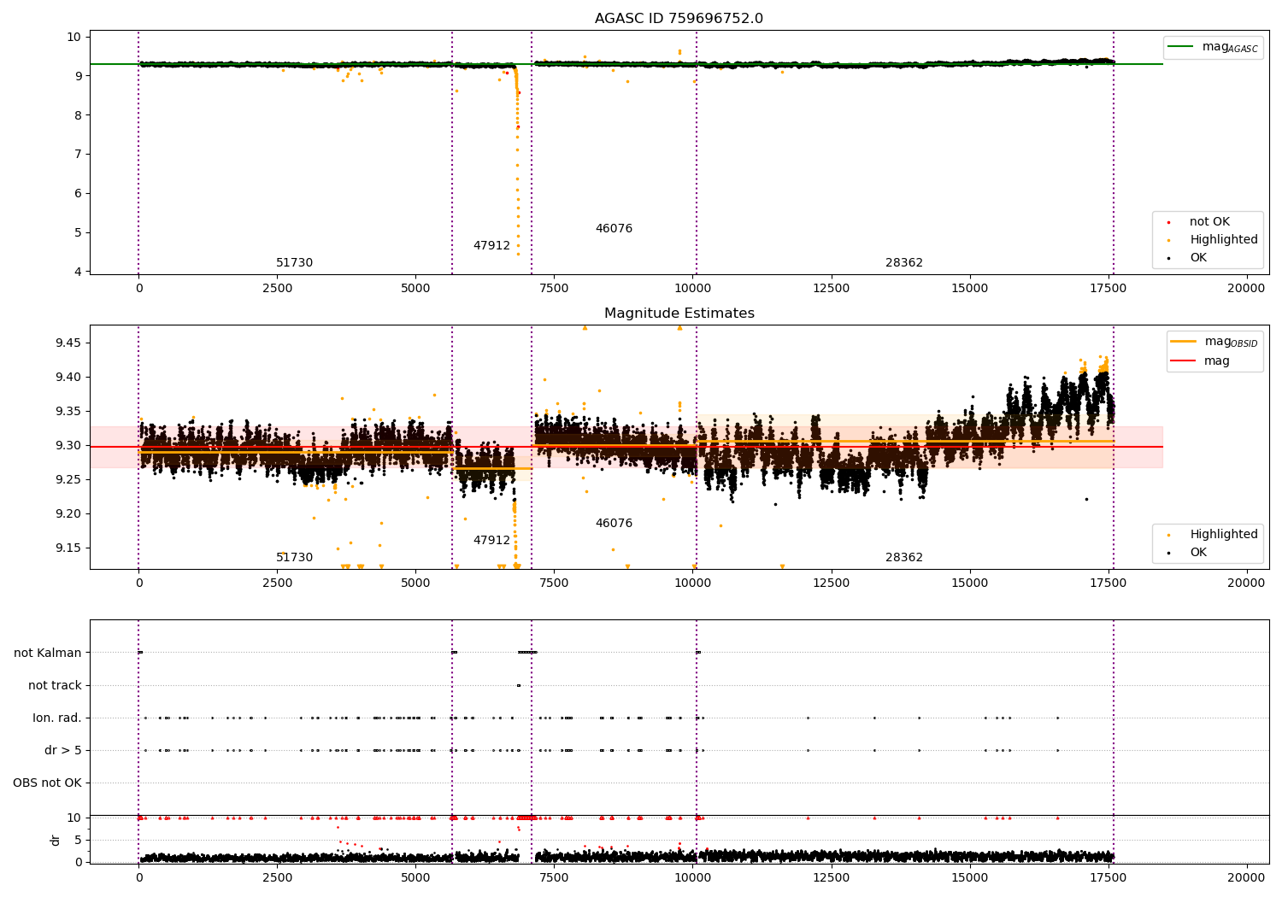Click the 'not track' y-axis label
The width and height of the screenshot is (1282, 897).
pyautogui.click(x=55, y=685)
